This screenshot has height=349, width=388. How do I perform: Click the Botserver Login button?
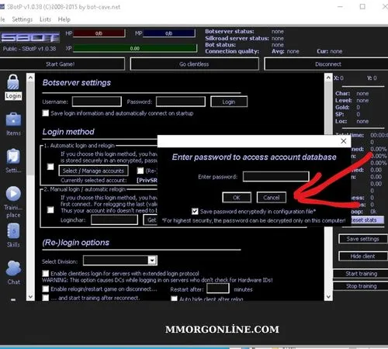coord(229,102)
